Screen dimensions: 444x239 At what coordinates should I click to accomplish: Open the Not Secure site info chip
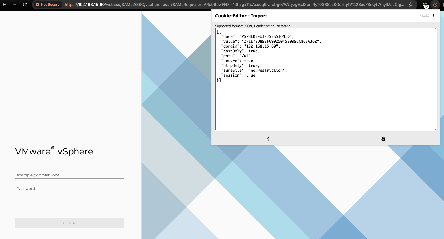(x=48, y=5)
